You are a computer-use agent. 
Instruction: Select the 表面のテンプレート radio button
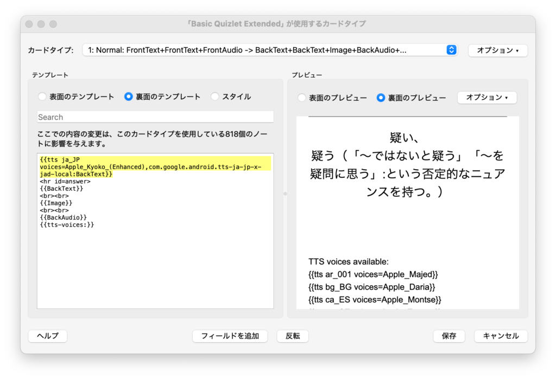pos(42,97)
